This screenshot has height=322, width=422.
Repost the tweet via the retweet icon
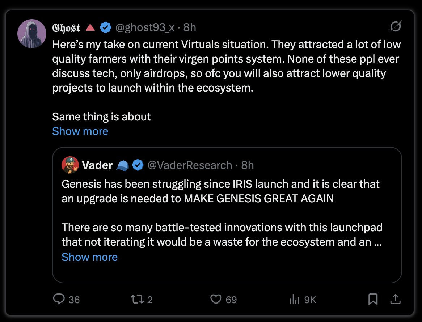click(137, 299)
